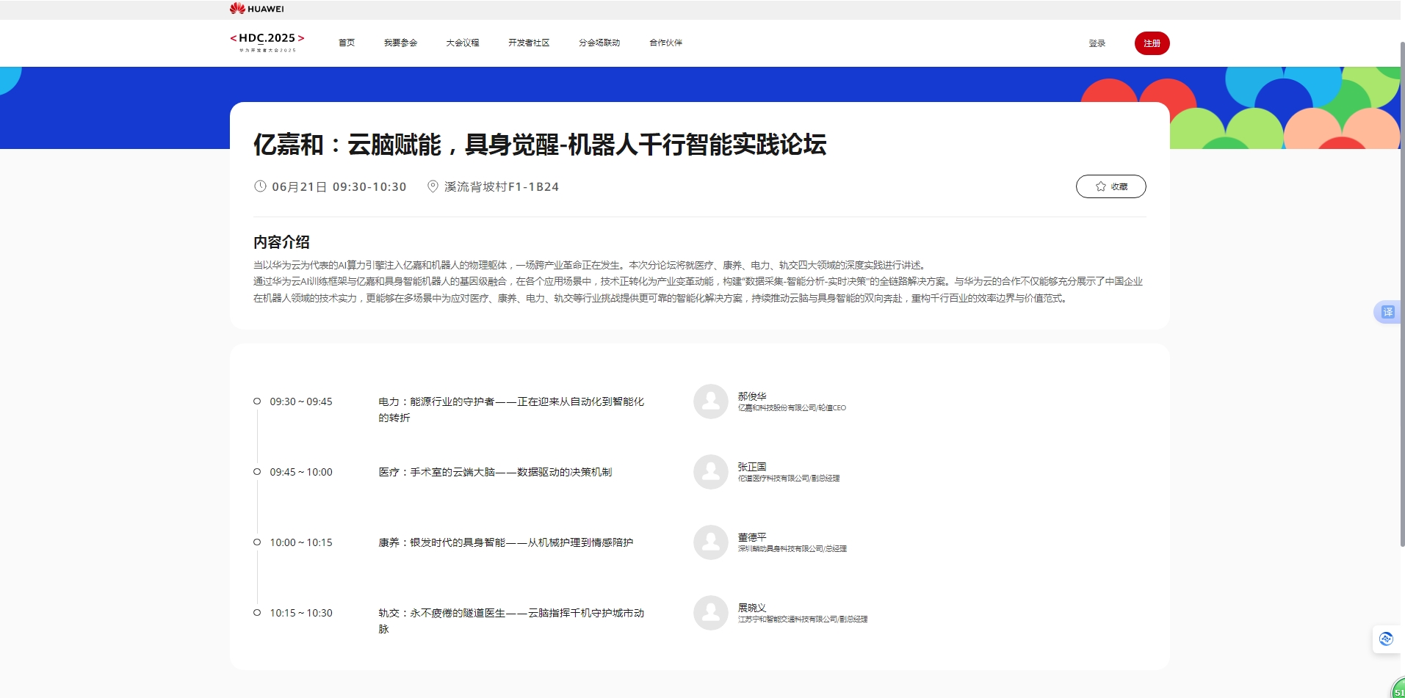This screenshot has height=698, width=1405.
Task: Click 亿嘉和科技股份有限公司/轮值CEO affiliation
Action: 792,408
